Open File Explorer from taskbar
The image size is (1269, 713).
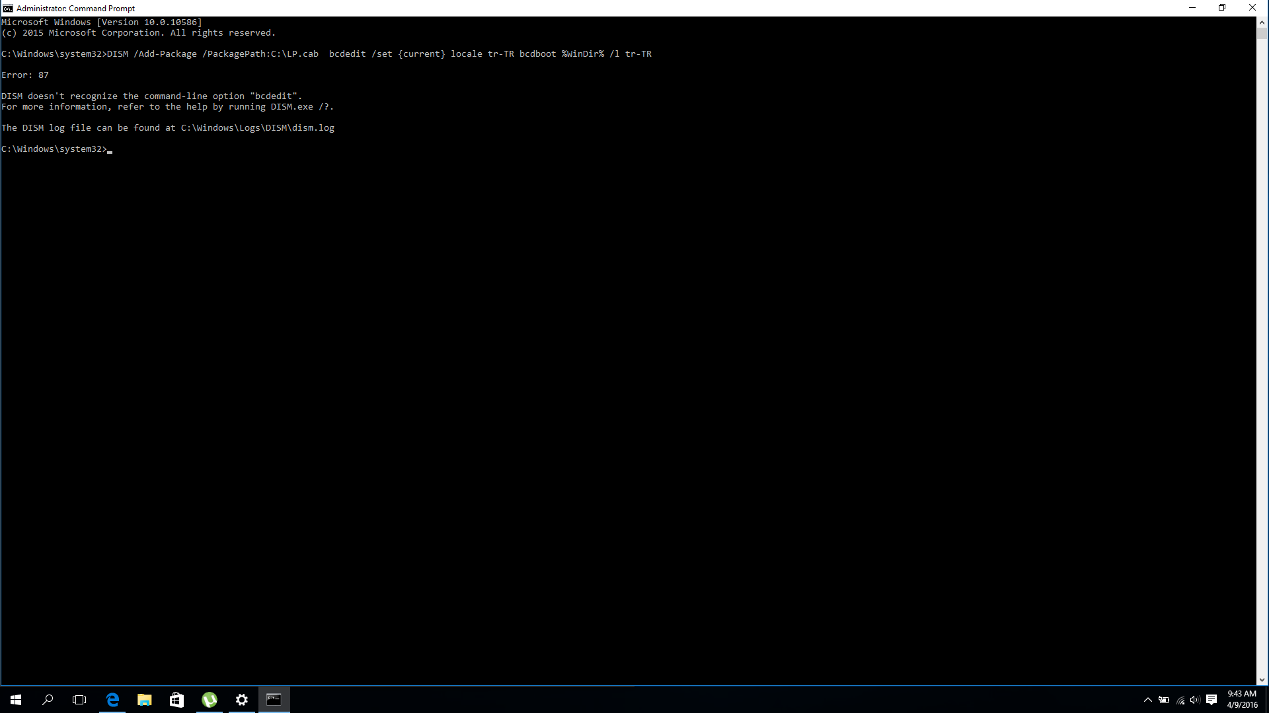point(144,700)
